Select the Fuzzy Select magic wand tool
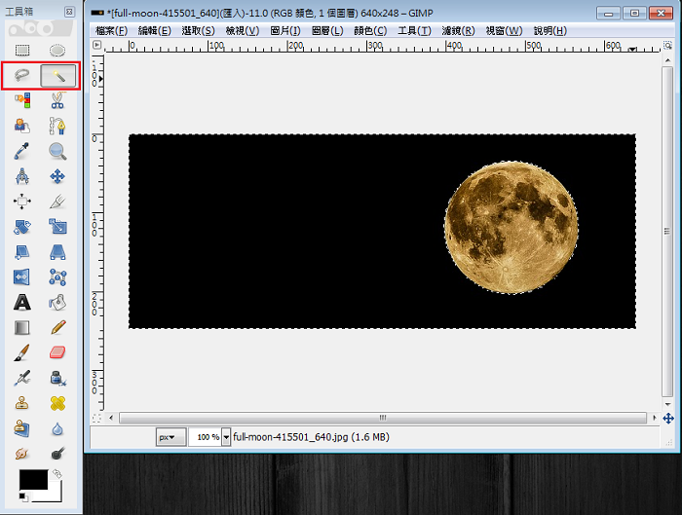Viewport: 682px width, 515px height. (57, 76)
